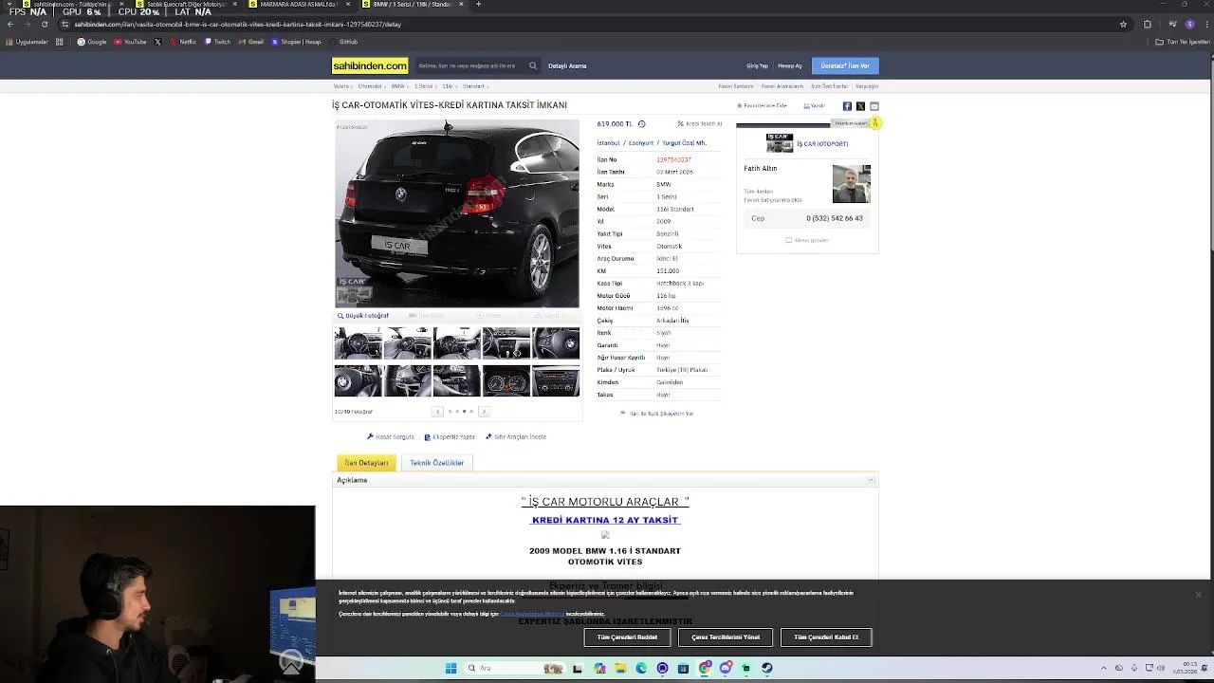1214x683 pixels.
Task: Click Favorilerime Ekle link
Action: [763, 105]
